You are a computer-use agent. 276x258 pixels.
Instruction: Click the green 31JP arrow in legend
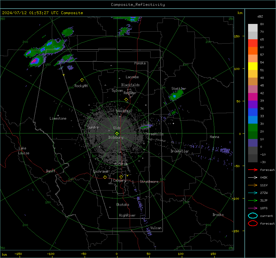(x=253, y=200)
